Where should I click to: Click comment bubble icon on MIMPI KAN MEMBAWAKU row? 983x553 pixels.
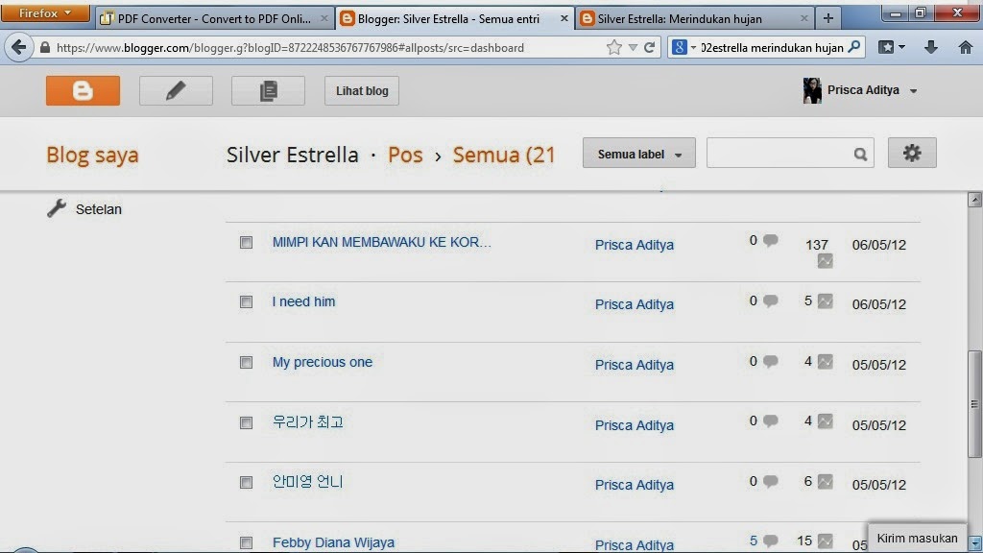pyautogui.click(x=771, y=241)
